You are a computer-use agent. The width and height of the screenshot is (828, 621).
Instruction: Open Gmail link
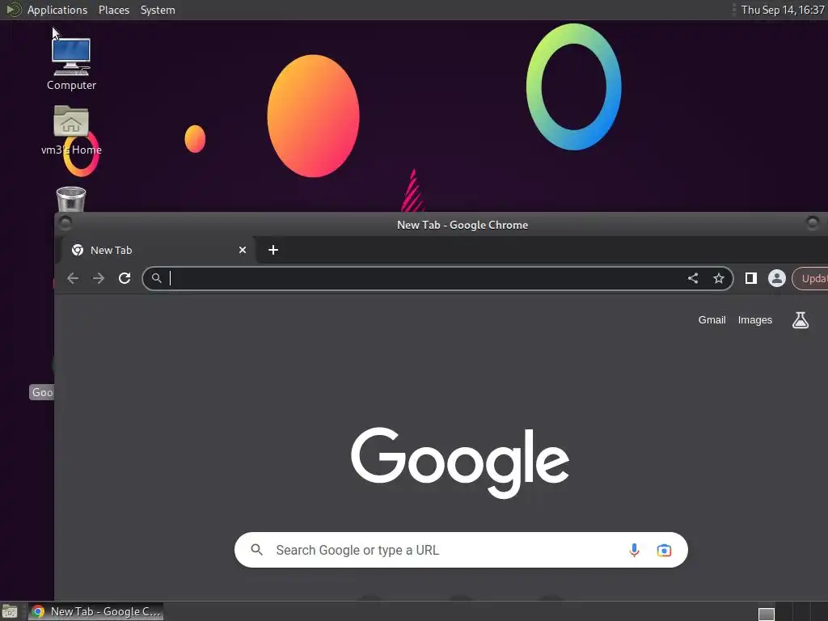712,320
